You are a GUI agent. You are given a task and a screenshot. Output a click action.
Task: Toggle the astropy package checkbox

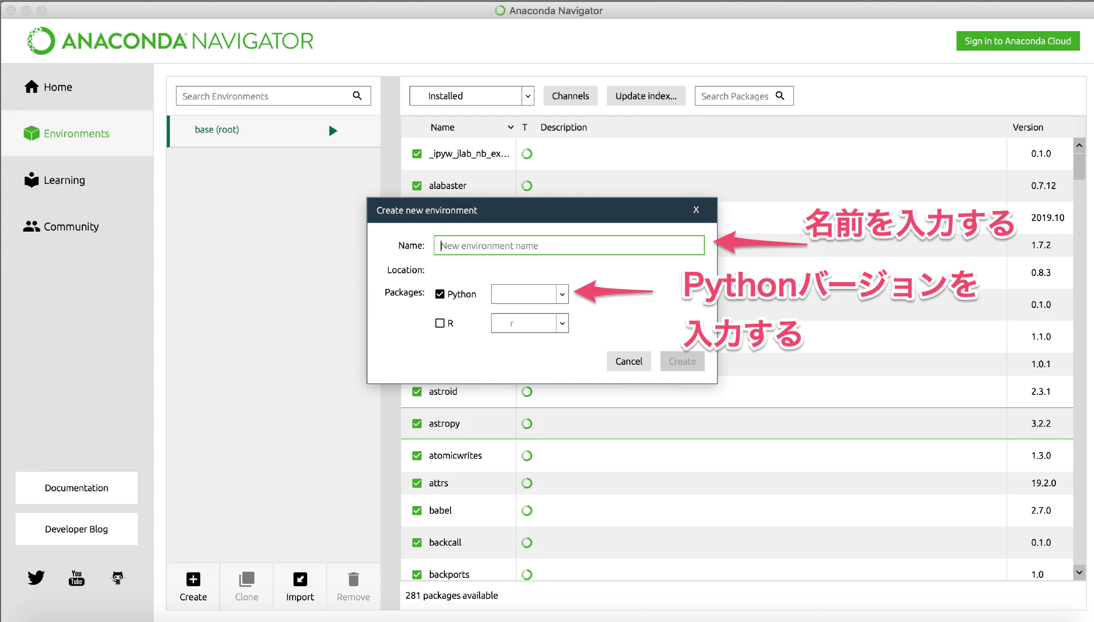[x=417, y=424]
